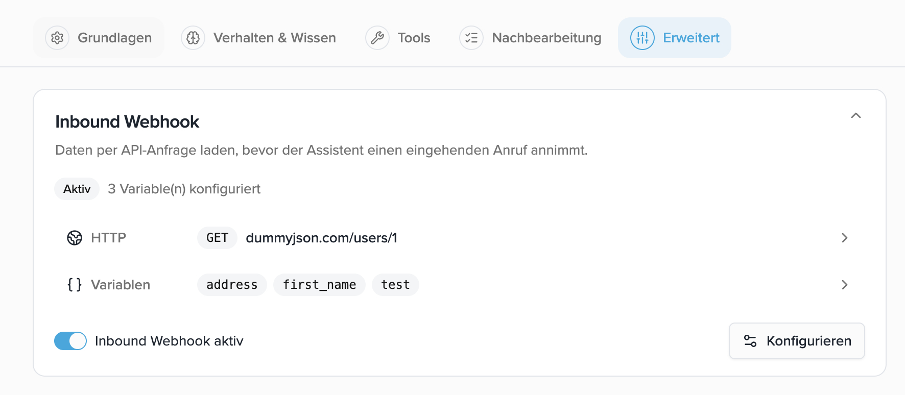Image resolution: width=905 pixels, height=395 pixels.
Task: Click the Aktiv status badge
Action: click(x=77, y=189)
